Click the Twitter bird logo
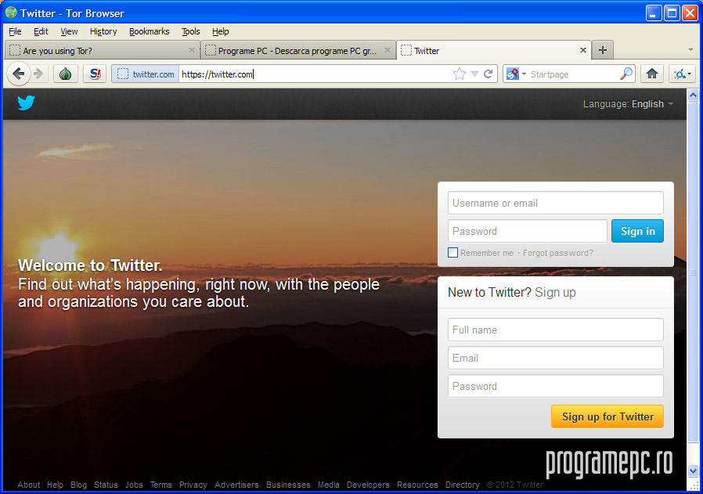 [26, 103]
